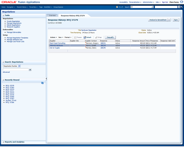Open the Watchlist menu

pyautogui.click(x=48, y=7)
